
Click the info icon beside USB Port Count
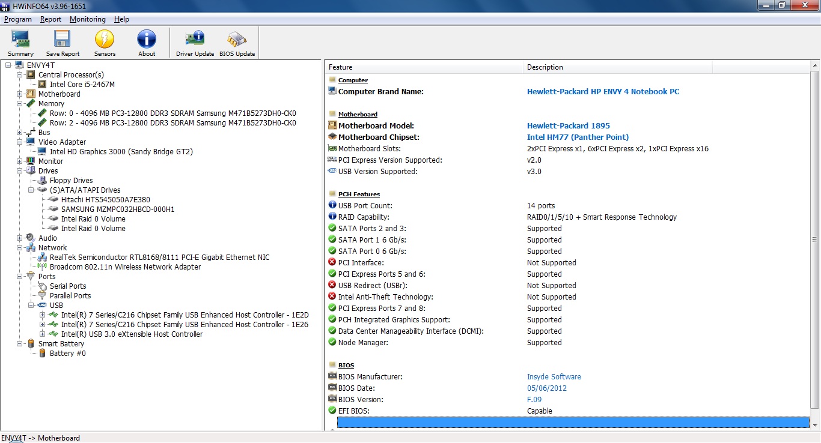[332, 205]
